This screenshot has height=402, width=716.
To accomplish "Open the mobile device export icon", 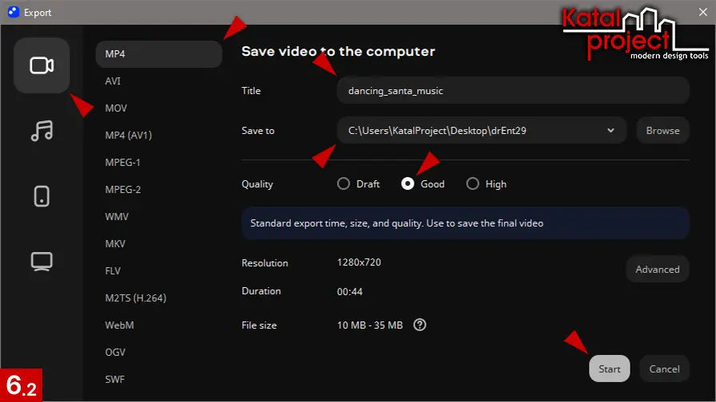I will click(x=42, y=196).
